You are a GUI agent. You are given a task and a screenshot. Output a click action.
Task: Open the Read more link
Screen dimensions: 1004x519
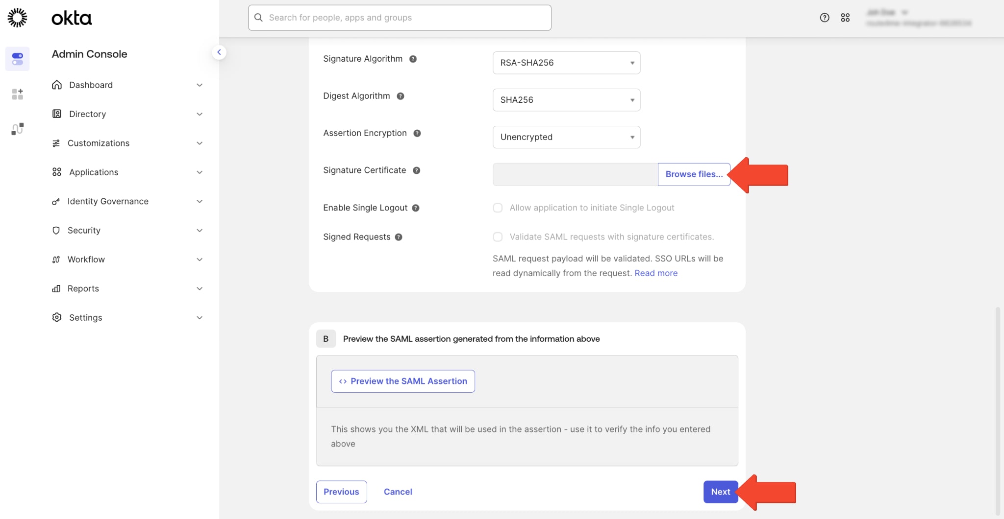tap(656, 273)
